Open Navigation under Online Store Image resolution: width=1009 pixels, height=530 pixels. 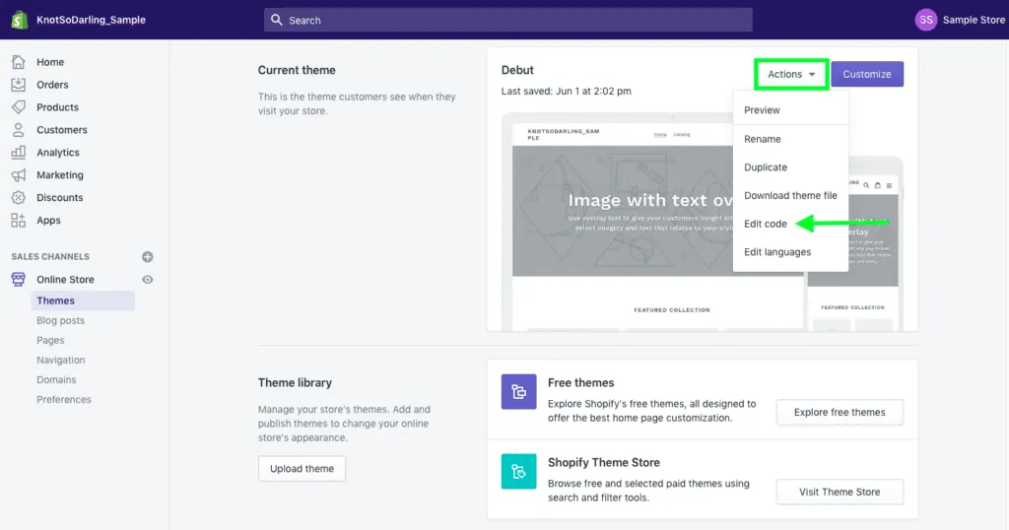[61, 361]
